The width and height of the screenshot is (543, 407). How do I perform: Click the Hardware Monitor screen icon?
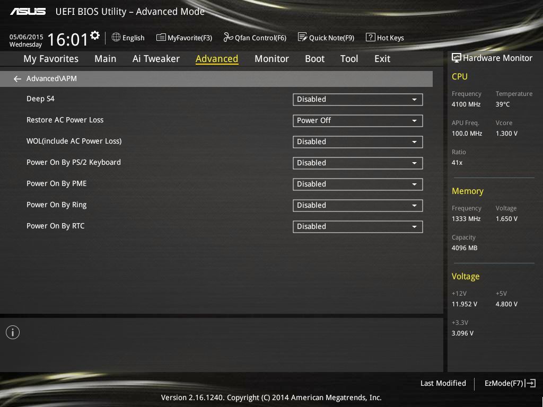pos(457,58)
